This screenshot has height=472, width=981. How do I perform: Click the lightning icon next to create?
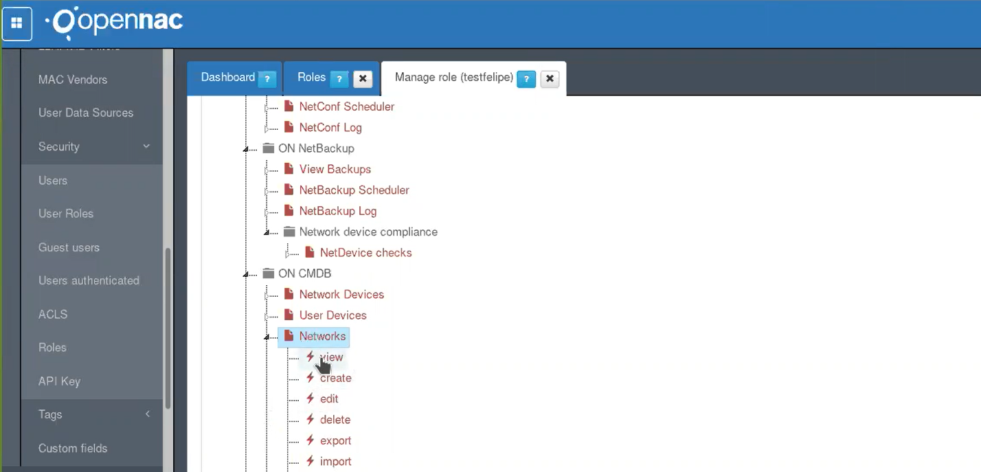tap(311, 378)
